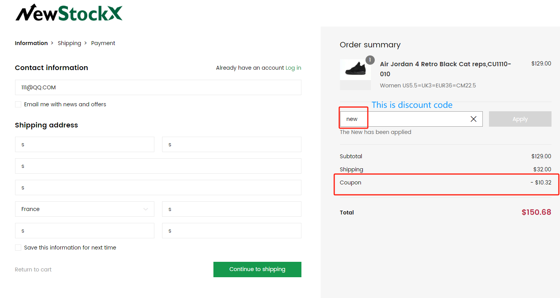
Task: Click Continue to shipping button
Action: pyautogui.click(x=257, y=270)
